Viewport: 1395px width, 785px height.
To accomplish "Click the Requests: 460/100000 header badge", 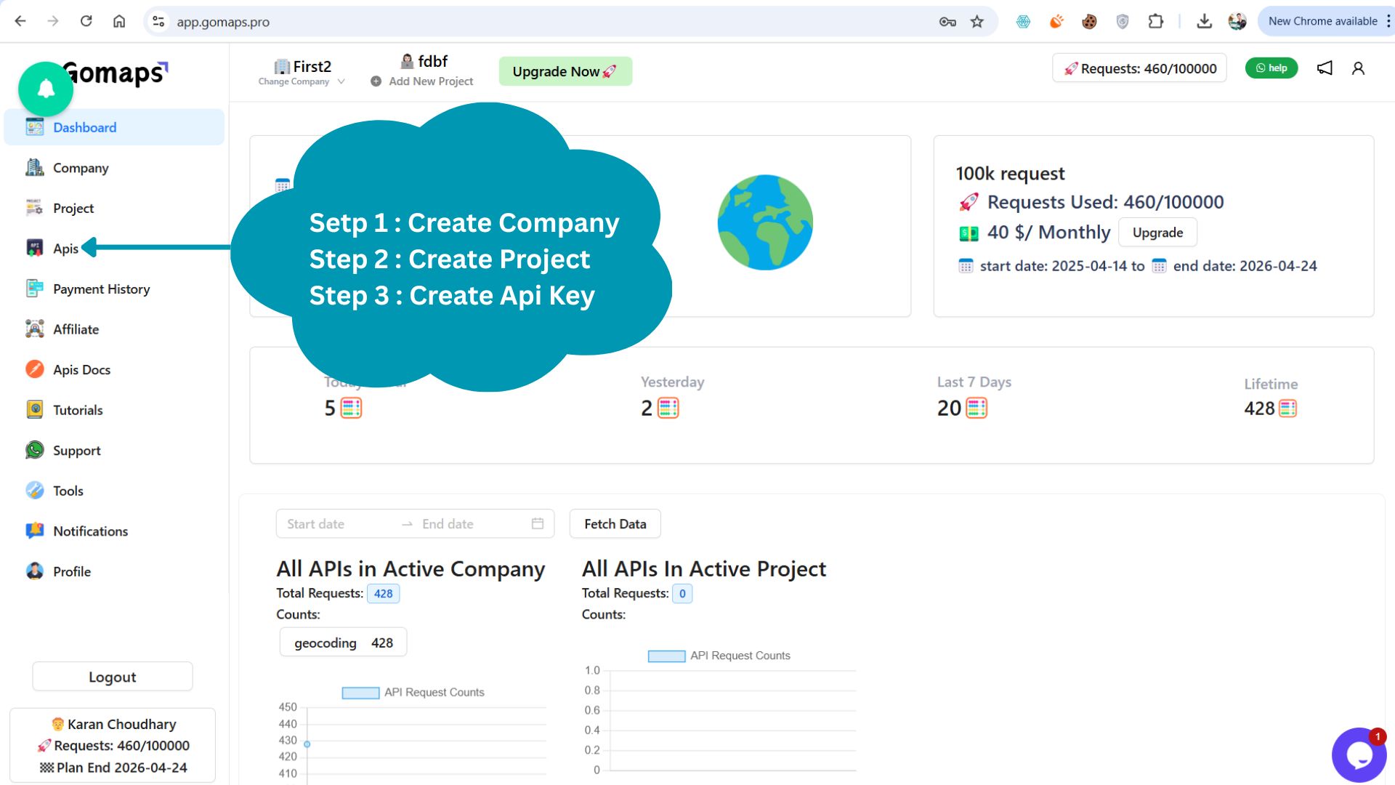I will point(1139,68).
